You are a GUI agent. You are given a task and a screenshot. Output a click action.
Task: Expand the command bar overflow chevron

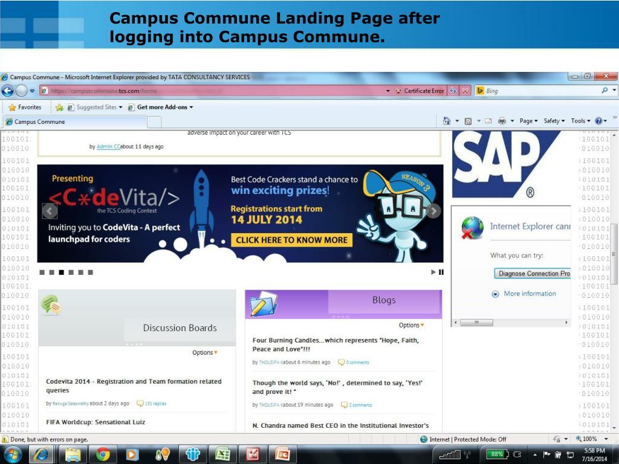tap(615, 117)
